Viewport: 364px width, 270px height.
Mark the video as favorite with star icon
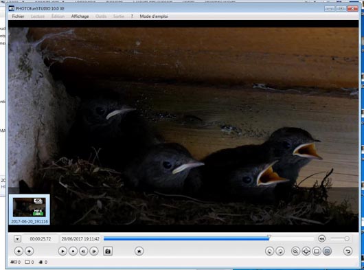coord(139,251)
